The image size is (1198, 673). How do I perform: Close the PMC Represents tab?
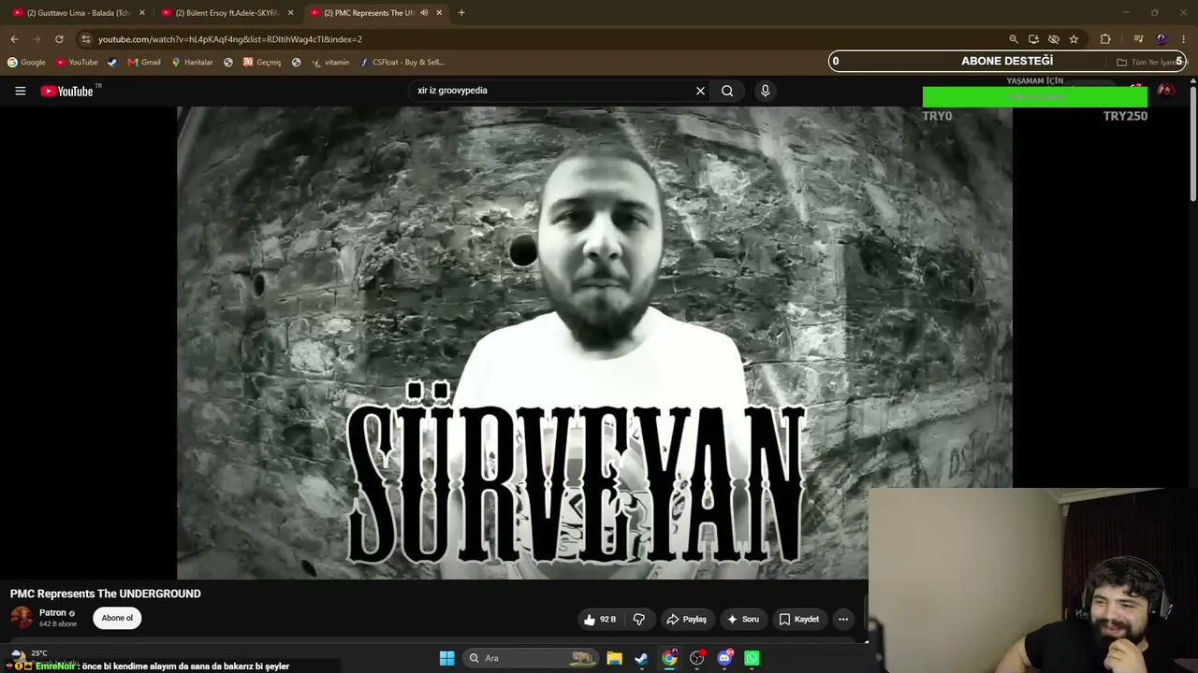[x=439, y=13]
